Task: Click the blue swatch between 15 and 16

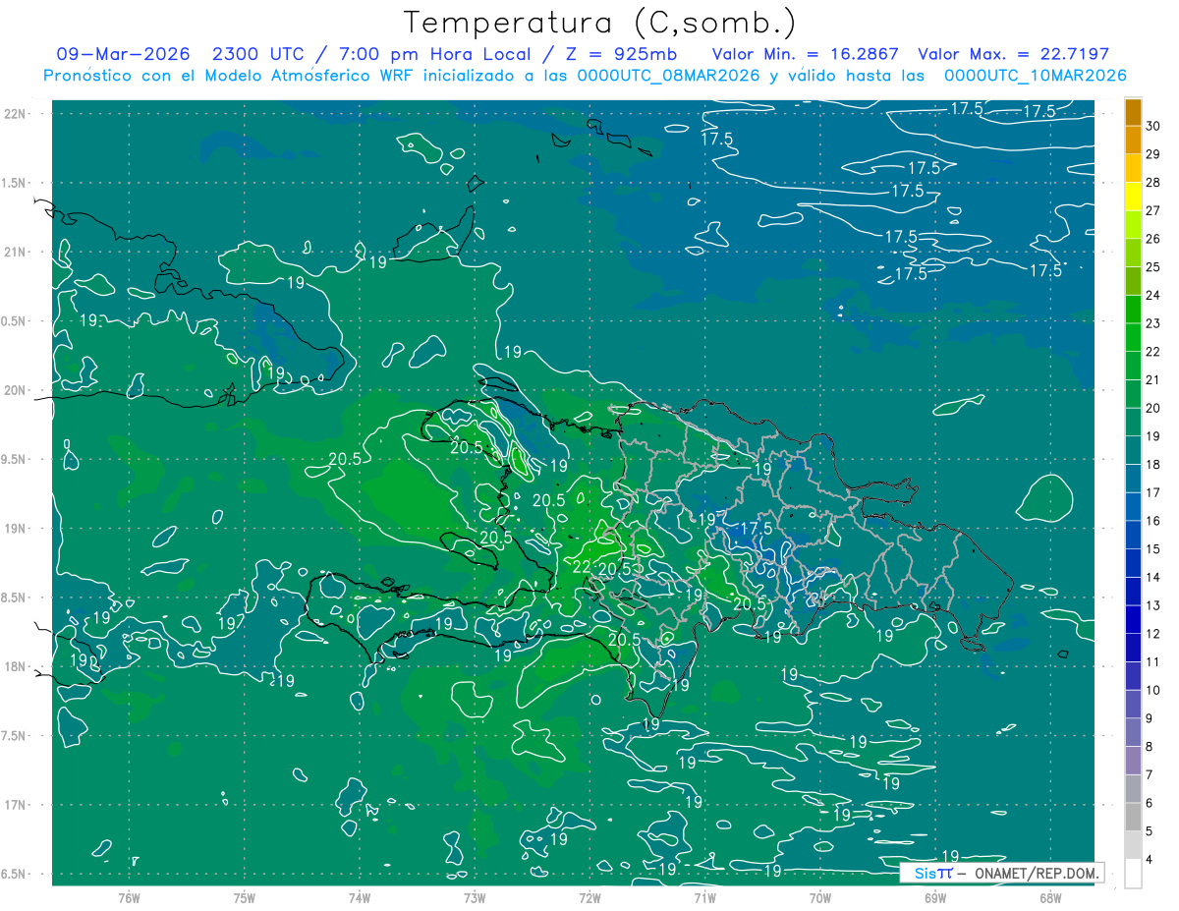Action: pos(1133,536)
